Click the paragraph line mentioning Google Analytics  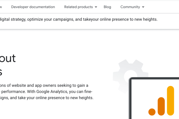click(x=46, y=92)
